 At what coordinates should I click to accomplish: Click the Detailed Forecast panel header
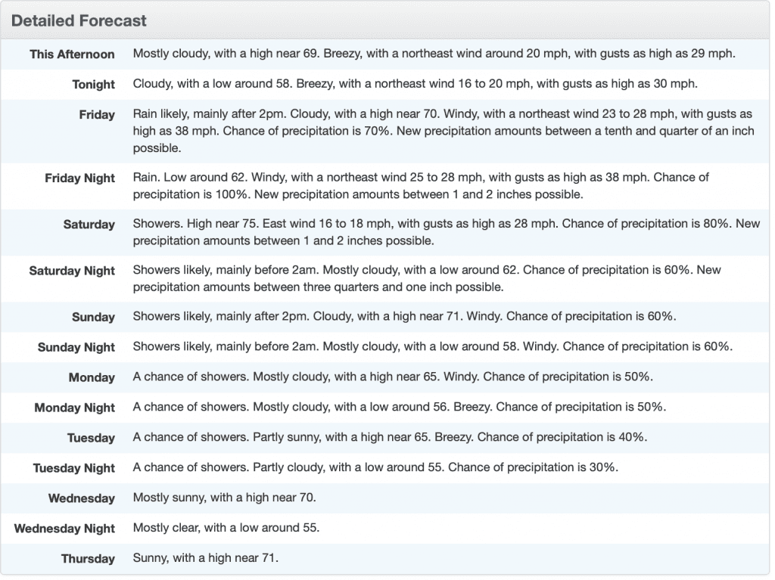[79, 20]
